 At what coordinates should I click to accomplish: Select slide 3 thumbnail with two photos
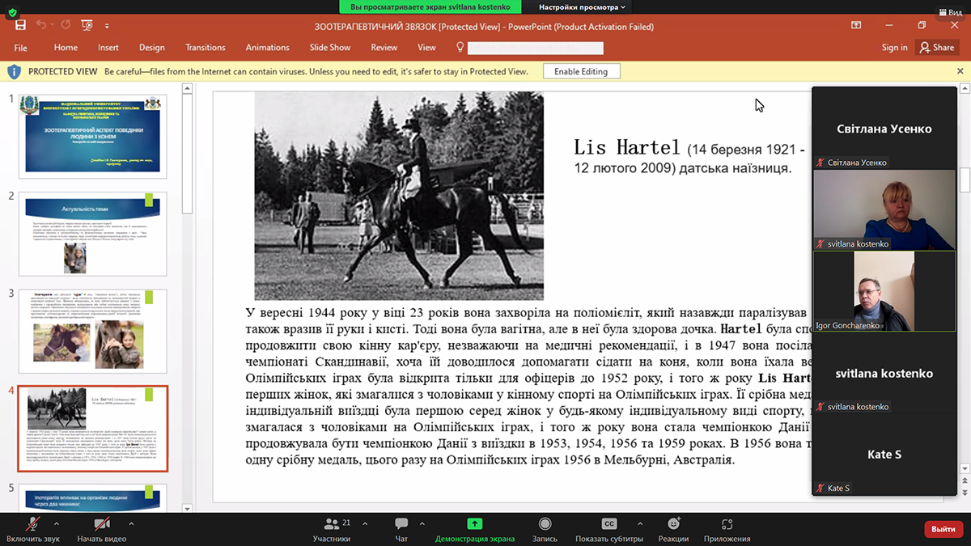pyautogui.click(x=92, y=331)
